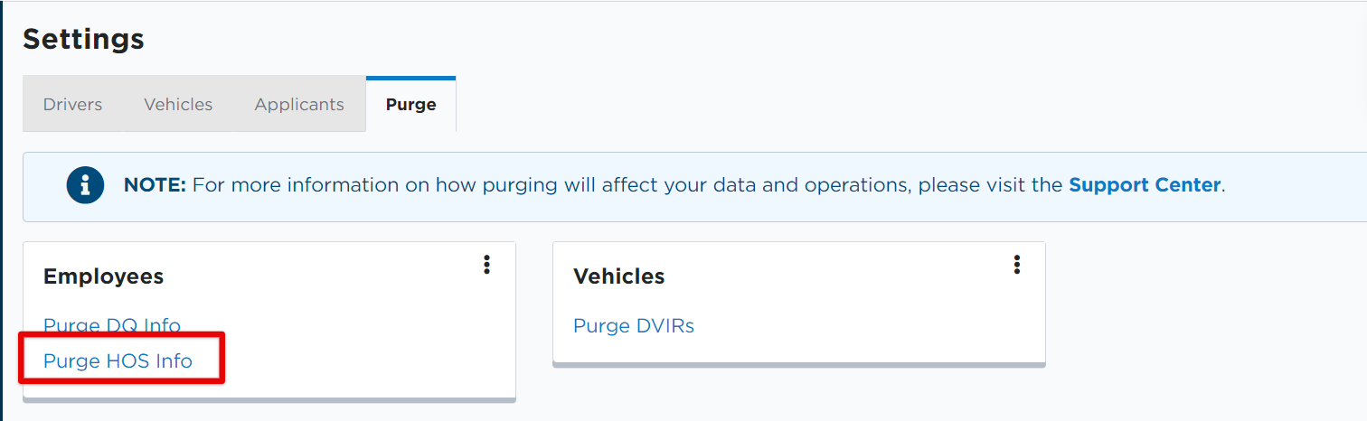
Task: Open the Vehicles card three-dot menu
Action: point(1017,264)
